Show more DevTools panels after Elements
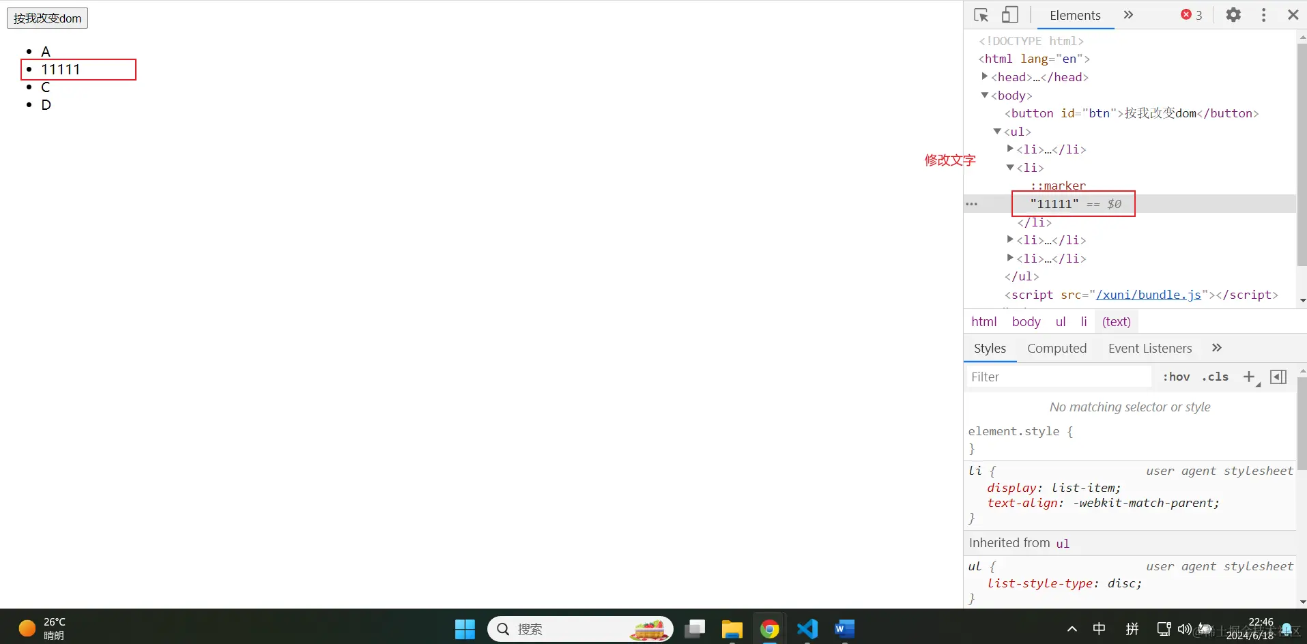 tap(1128, 15)
